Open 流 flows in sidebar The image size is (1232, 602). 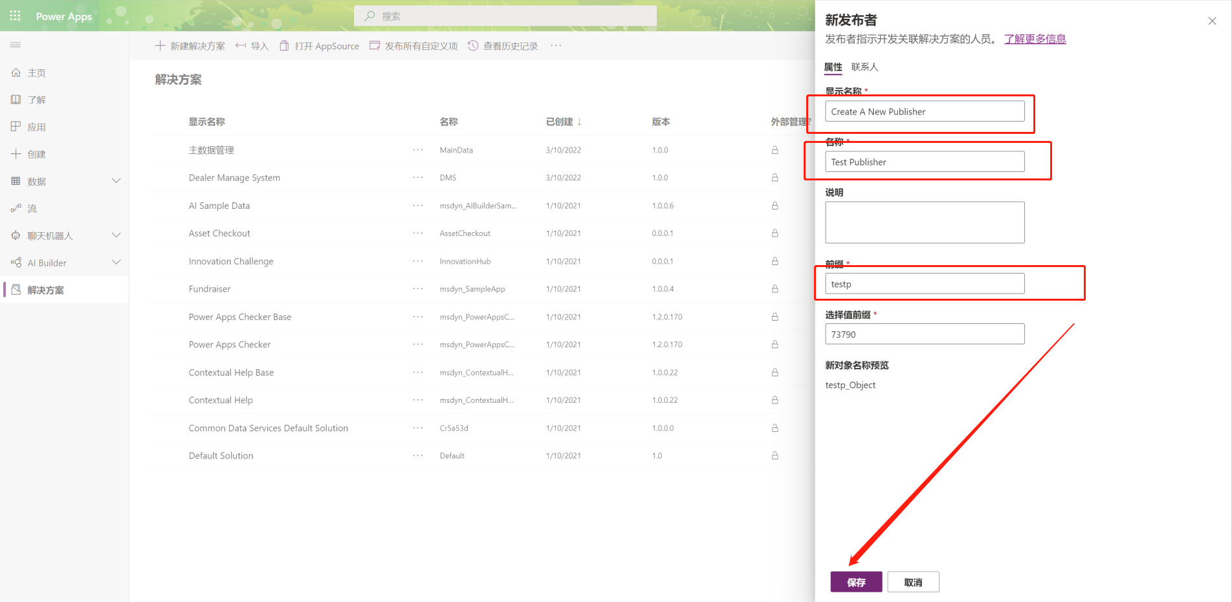tap(32, 209)
